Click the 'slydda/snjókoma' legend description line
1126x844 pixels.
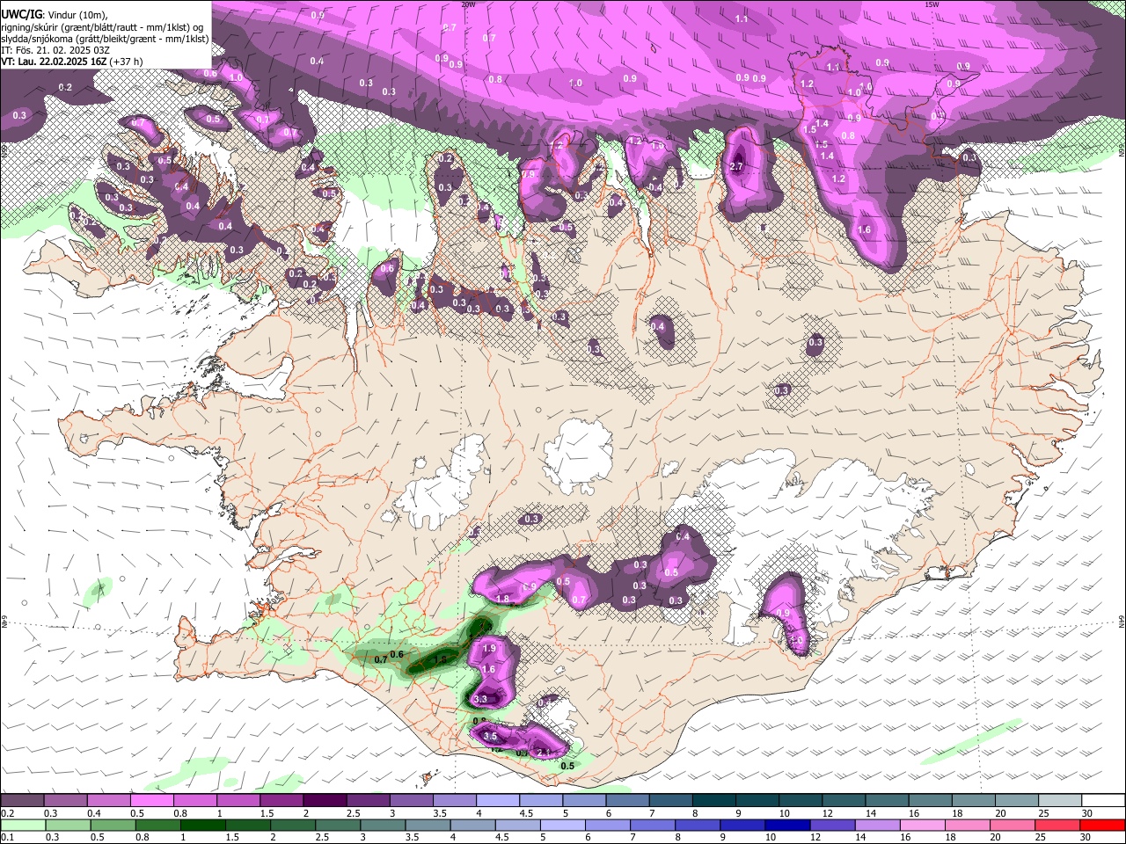105,39
